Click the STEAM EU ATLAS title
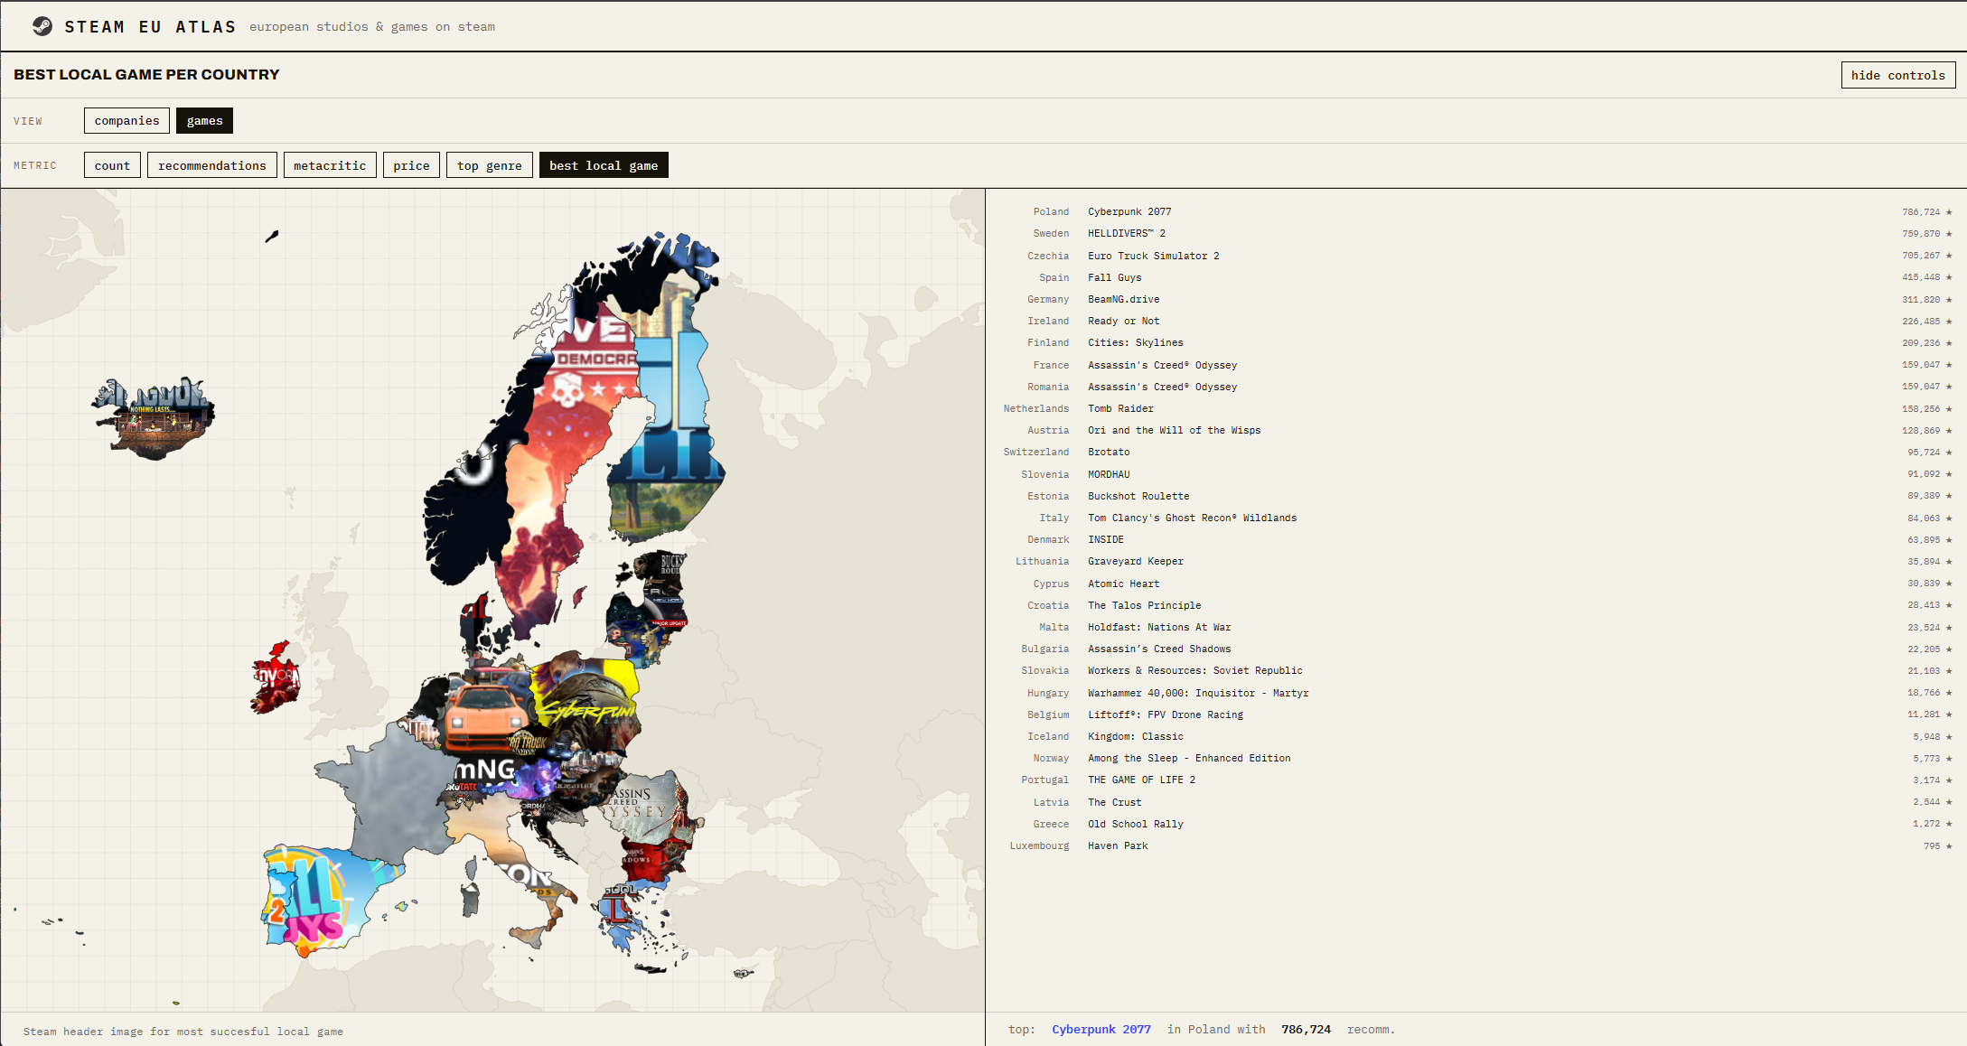 pos(150,27)
